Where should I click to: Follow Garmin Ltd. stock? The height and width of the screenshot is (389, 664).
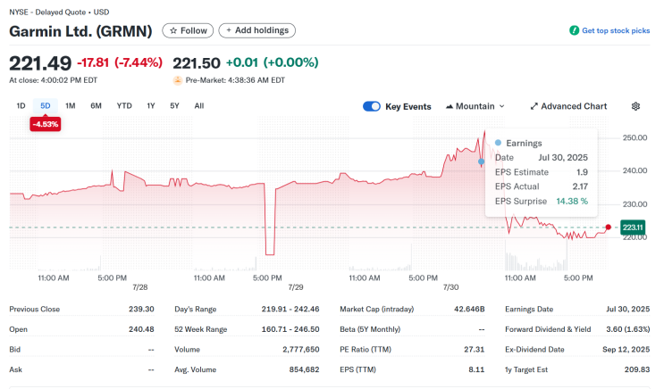click(188, 31)
